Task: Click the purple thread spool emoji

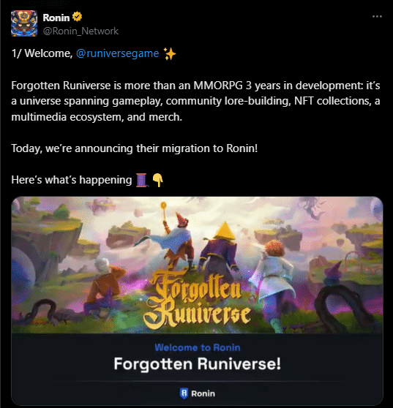Action: pos(142,181)
